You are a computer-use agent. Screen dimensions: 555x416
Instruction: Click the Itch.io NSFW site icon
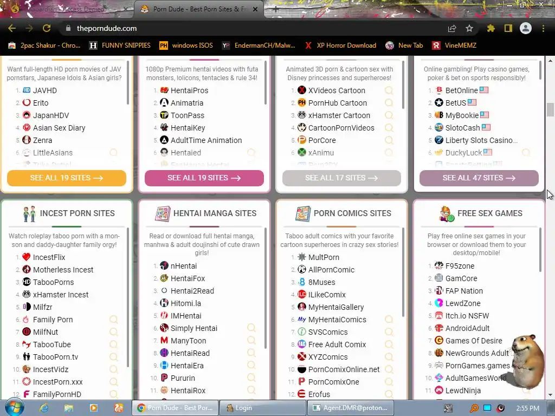coord(439,316)
